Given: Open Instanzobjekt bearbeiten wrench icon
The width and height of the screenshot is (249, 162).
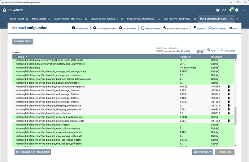Looking at the screenshot, I should [165, 28].
